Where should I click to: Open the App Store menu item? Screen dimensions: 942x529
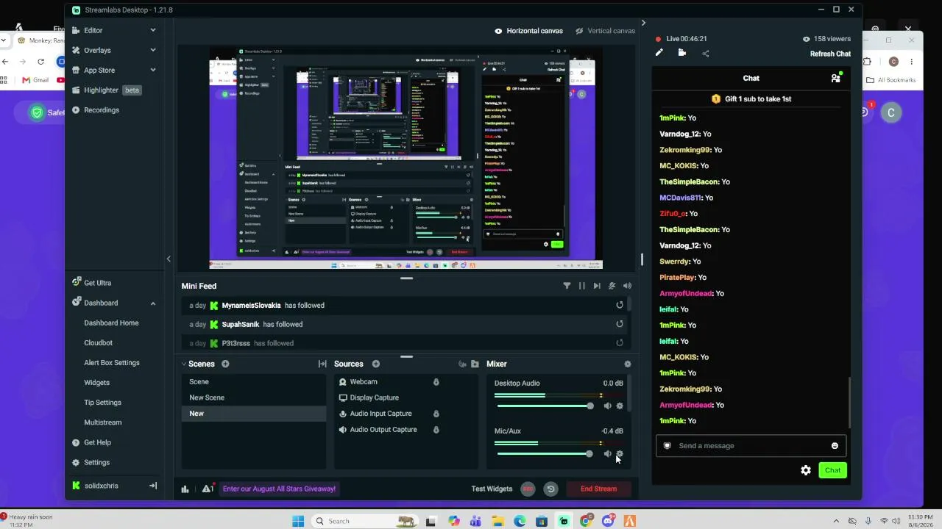pyautogui.click(x=99, y=70)
